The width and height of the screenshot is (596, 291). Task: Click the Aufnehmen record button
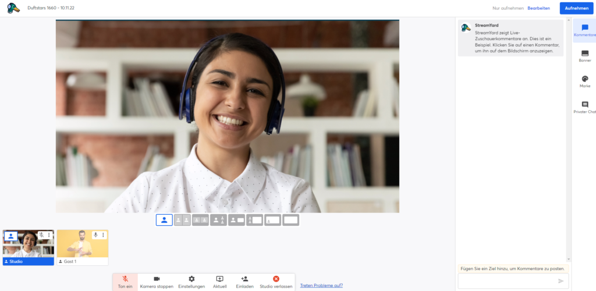[576, 8]
